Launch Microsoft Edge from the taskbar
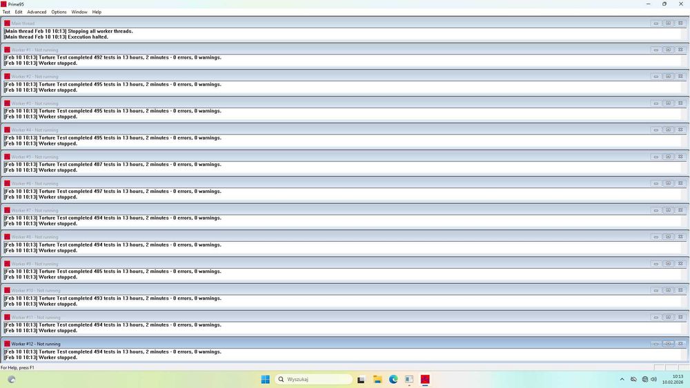Image resolution: width=690 pixels, height=388 pixels. [393, 379]
